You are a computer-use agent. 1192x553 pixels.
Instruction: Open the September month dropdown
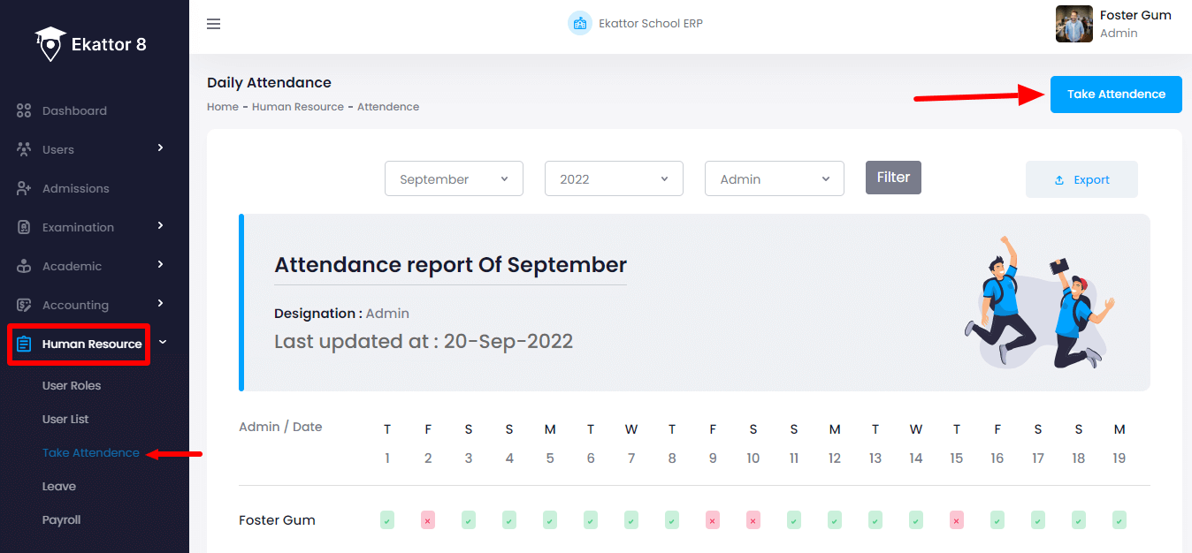click(454, 178)
